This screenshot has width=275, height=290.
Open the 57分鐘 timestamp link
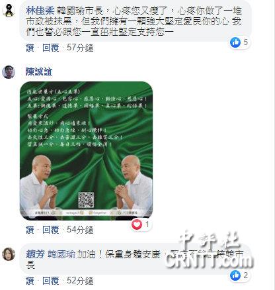tap(80, 48)
